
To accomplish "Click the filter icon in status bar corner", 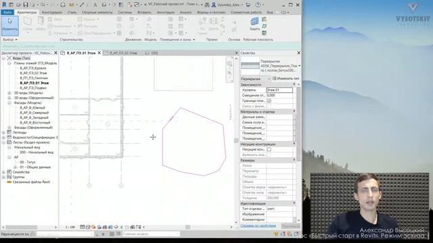I will tap(275, 234).
